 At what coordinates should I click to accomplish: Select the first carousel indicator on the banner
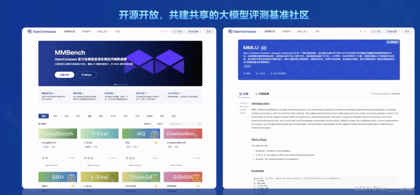(x=116, y=84)
